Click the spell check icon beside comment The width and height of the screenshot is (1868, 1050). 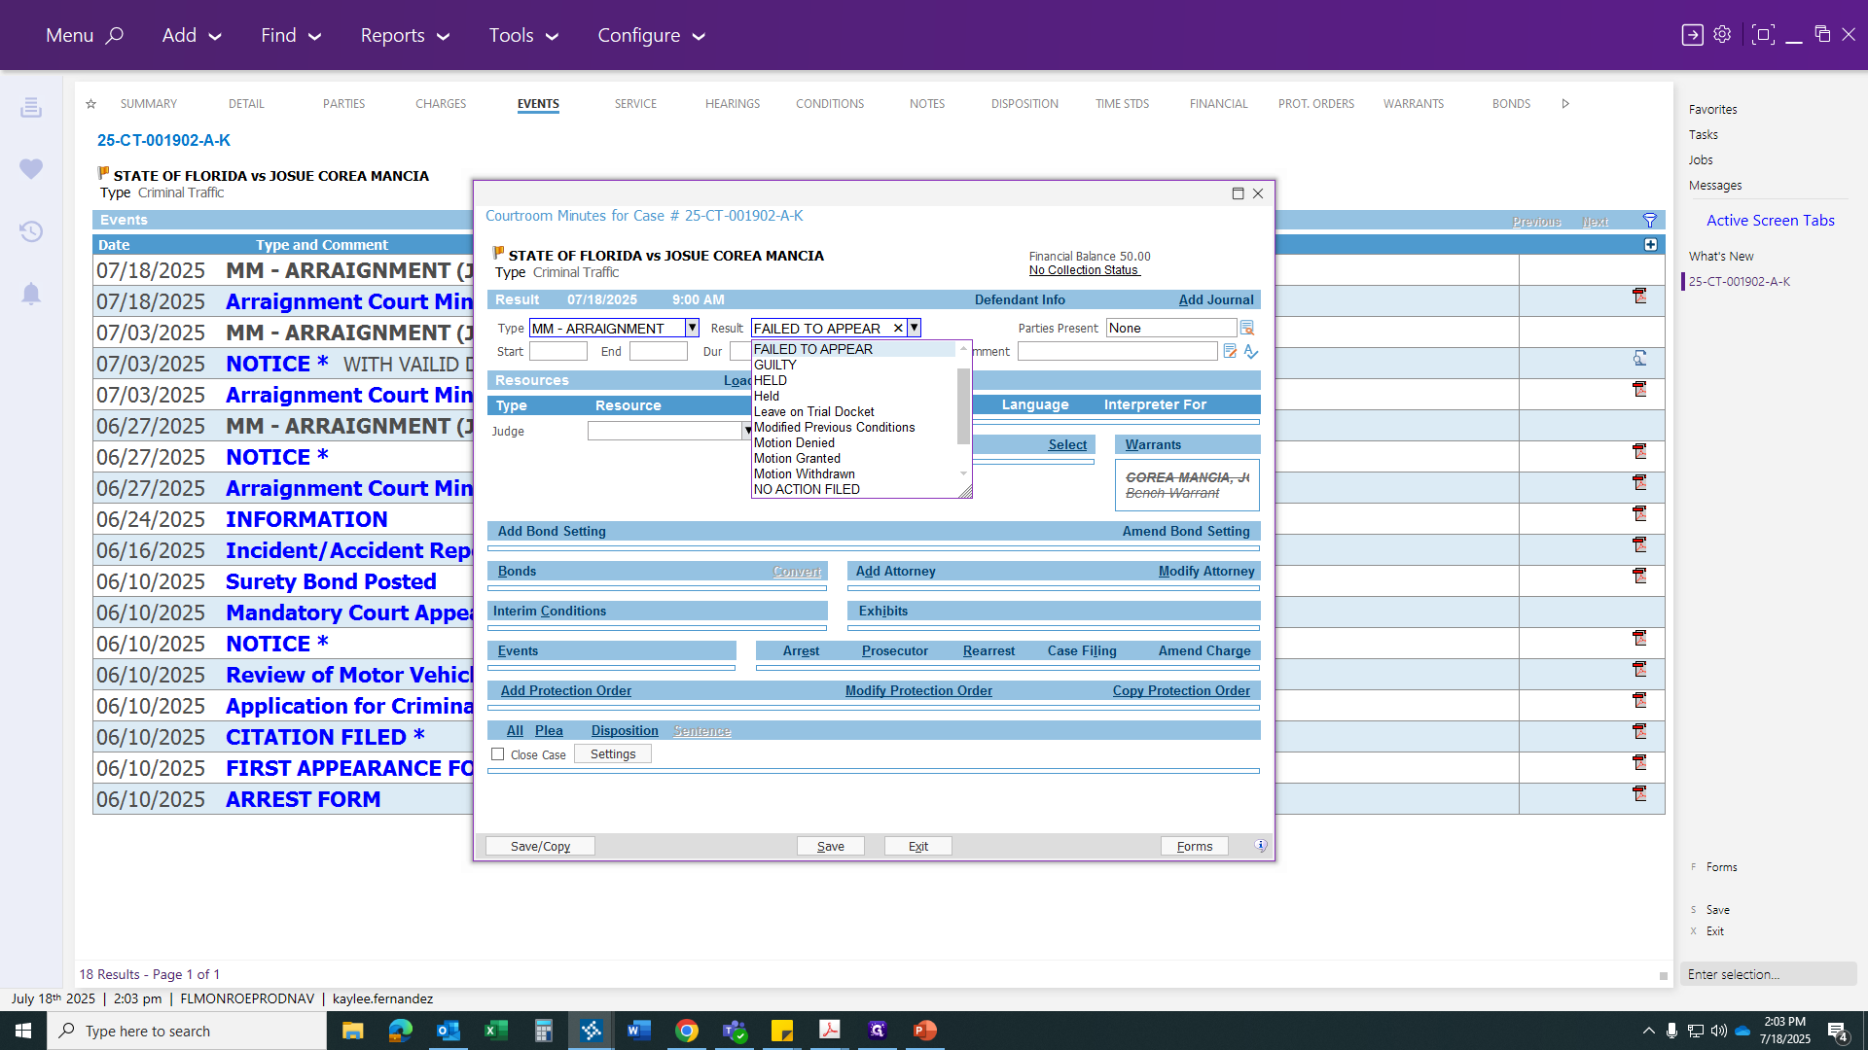tap(1251, 351)
